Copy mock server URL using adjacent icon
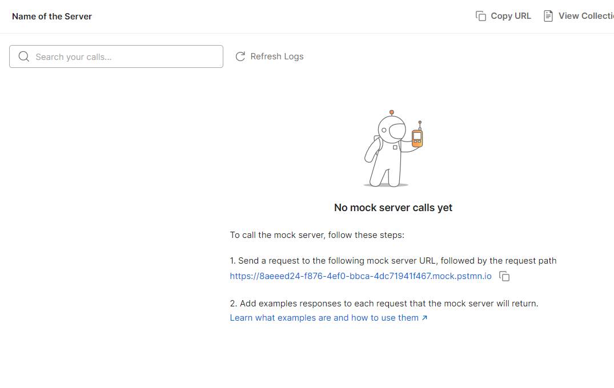The width and height of the screenshot is (614, 388). pyautogui.click(x=504, y=276)
